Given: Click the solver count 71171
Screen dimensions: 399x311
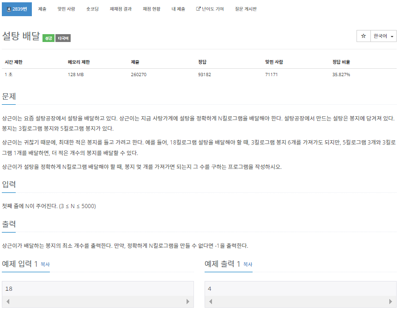Looking at the screenshot, I should 271,74.
